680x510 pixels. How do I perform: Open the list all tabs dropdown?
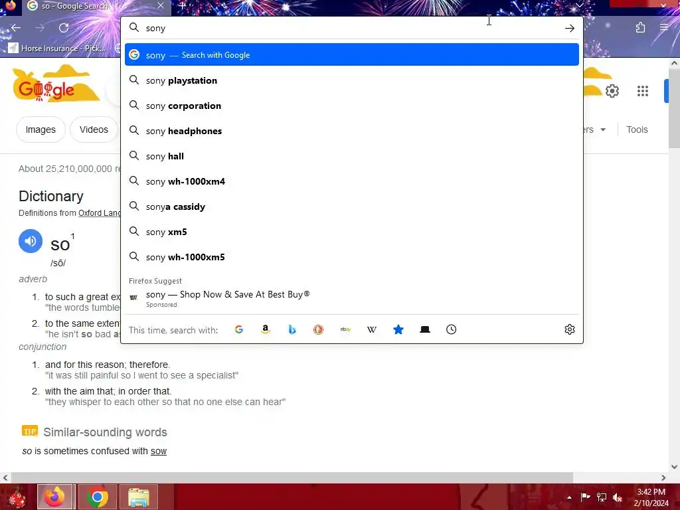coord(579,5)
